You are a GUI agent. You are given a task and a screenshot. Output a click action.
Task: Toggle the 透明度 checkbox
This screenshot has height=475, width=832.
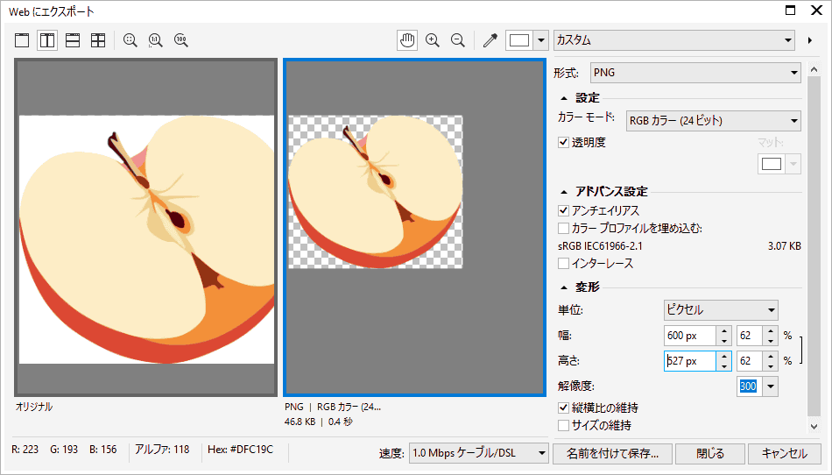click(563, 142)
